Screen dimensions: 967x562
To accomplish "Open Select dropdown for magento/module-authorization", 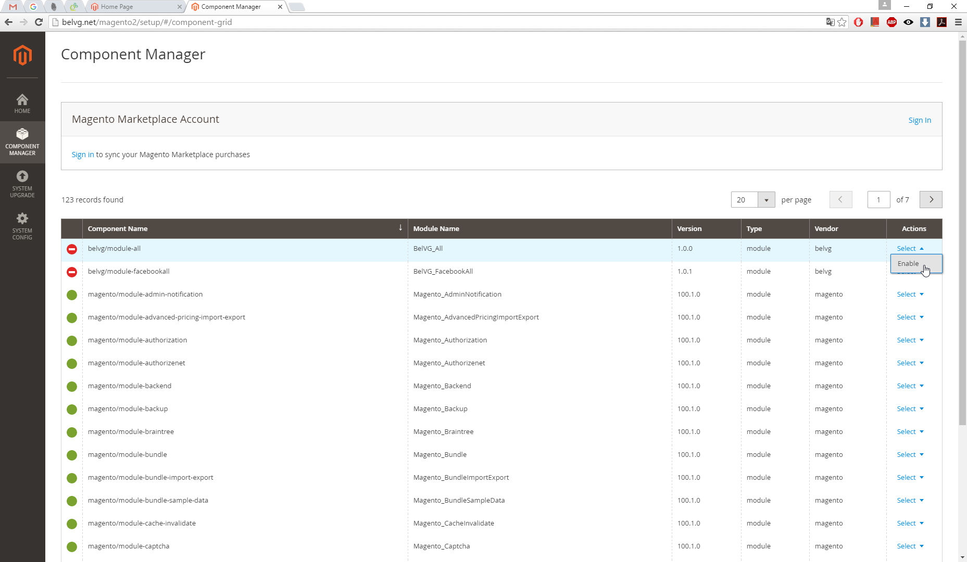I will [910, 340].
